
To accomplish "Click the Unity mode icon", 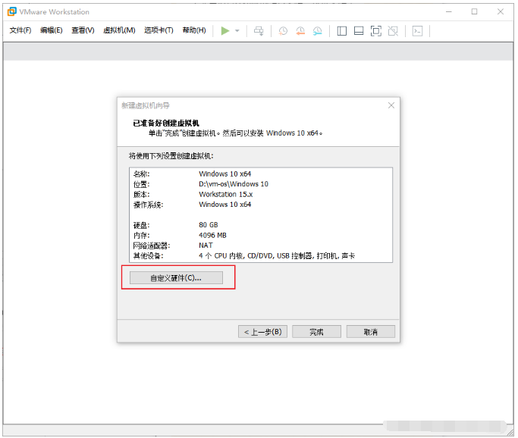I will coord(393,31).
